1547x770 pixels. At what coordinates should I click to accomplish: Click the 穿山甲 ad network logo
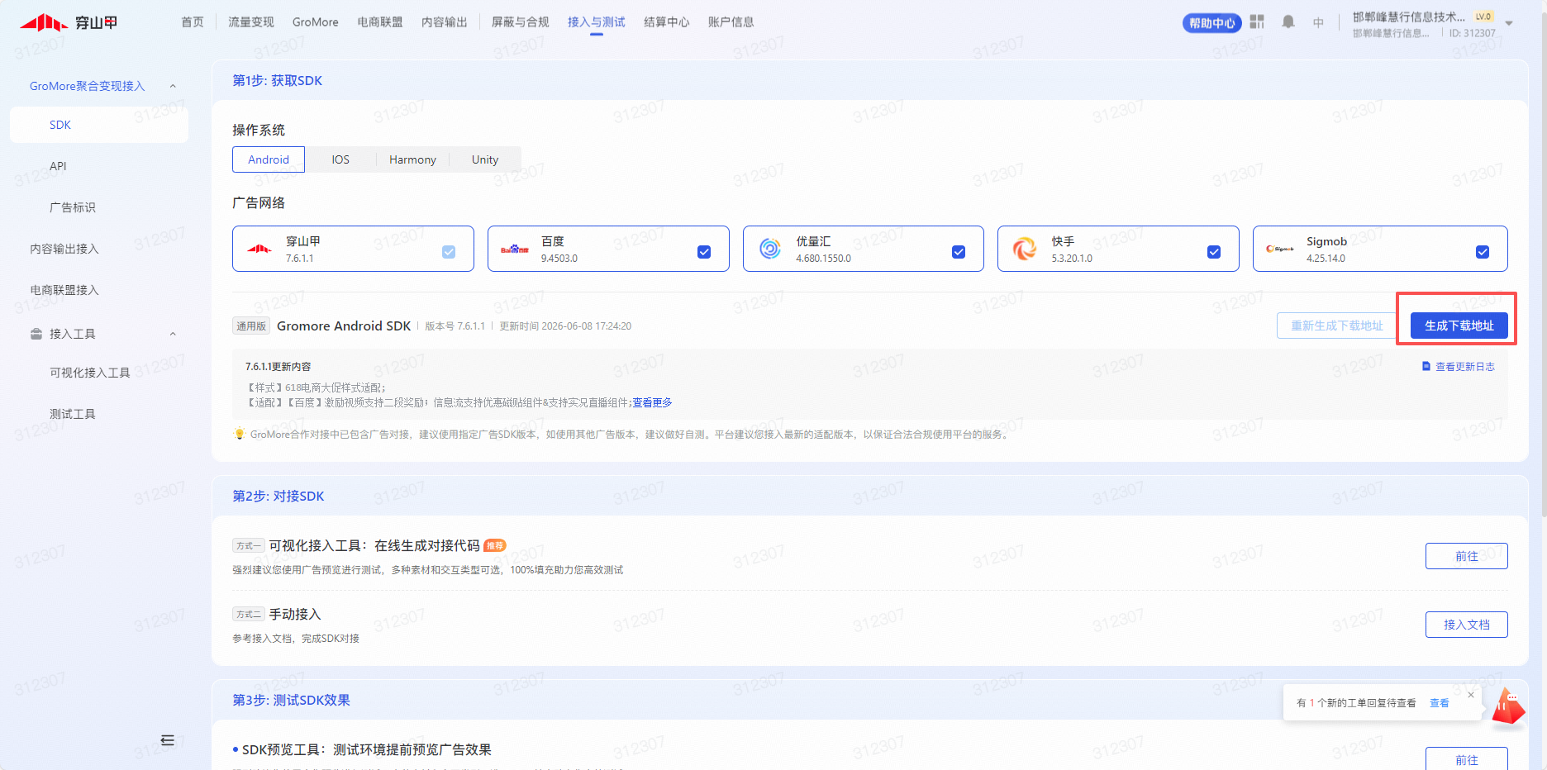click(x=259, y=249)
